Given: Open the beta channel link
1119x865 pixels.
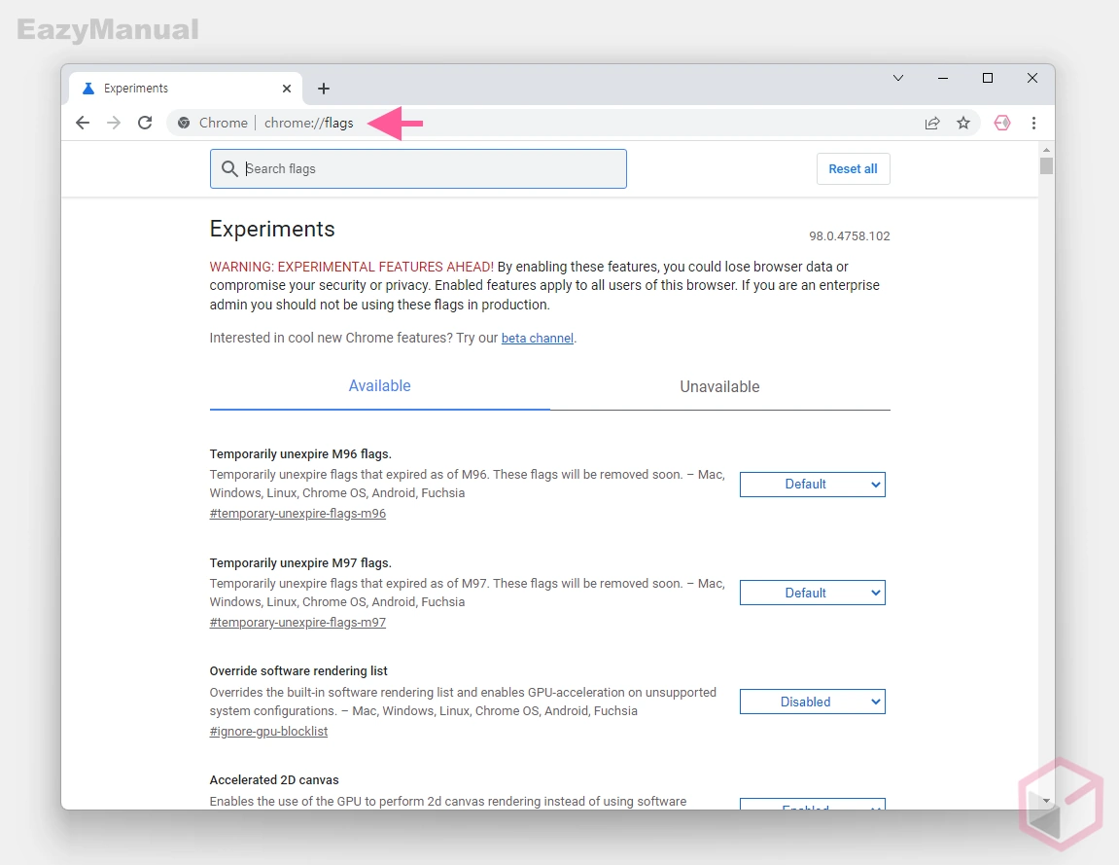Looking at the screenshot, I should point(538,338).
